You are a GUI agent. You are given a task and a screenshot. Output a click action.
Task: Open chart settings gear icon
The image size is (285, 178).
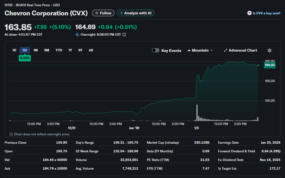coord(269,51)
